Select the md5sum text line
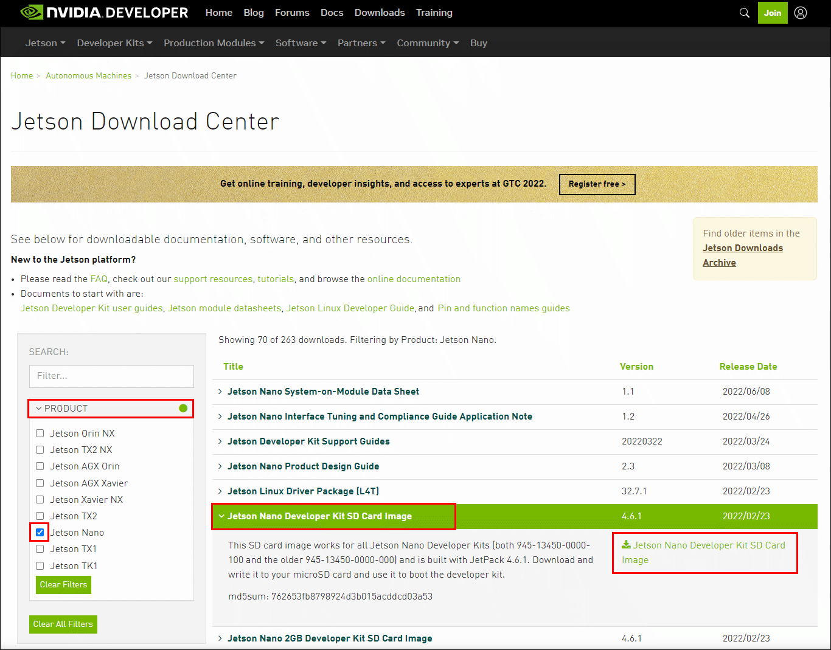Screen dimensions: 831x650 pyautogui.click(x=330, y=596)
